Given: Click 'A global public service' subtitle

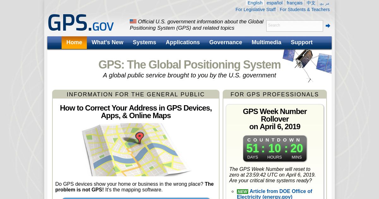Looking at the screenshot, I should click(189, 75).
